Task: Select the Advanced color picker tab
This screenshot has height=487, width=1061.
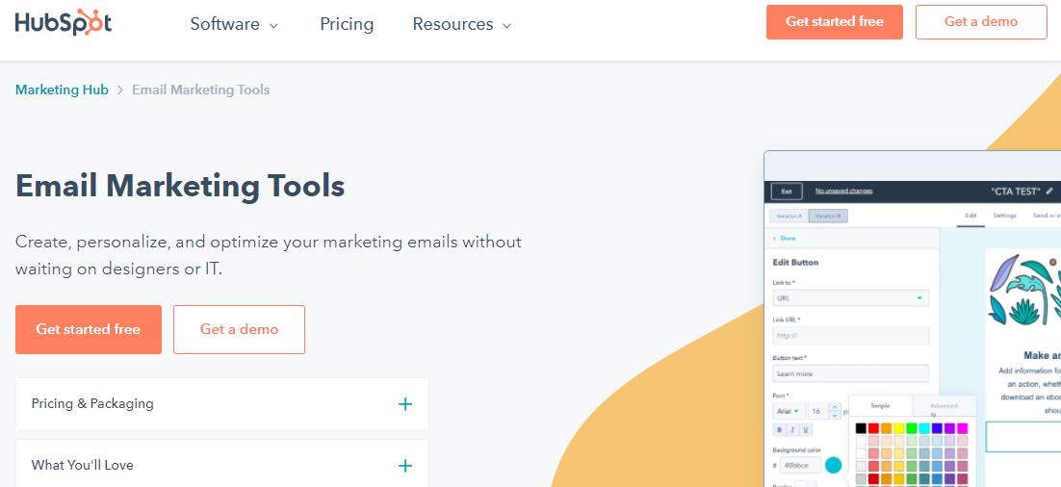Action: tap(944, 406)
